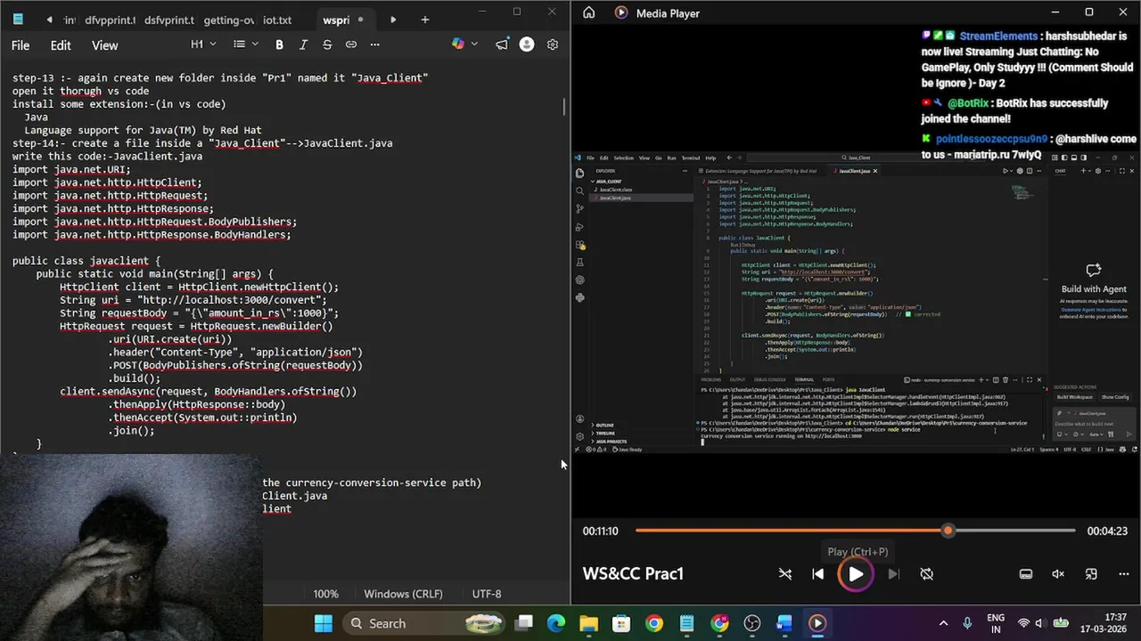Open OBS Studio from the taskbar

(x=752, y=623)
